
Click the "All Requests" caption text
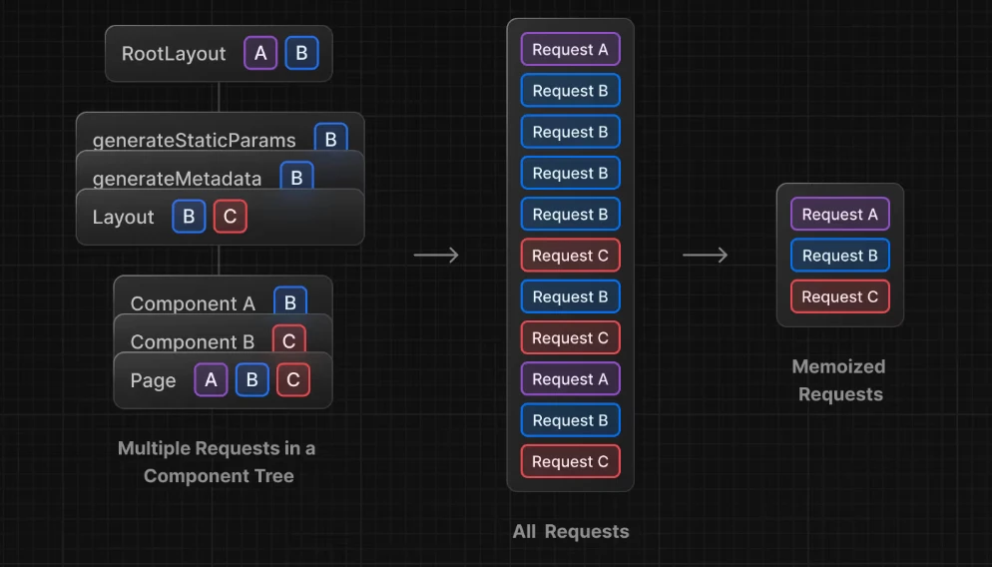click(x=571, y=531)
